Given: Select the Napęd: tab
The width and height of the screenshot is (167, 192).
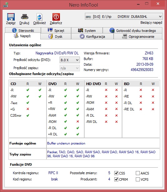Looking at the screenshot, I should [x=22, y=36].
